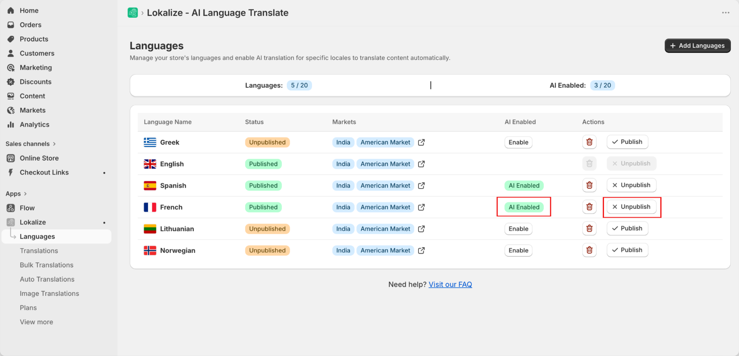The height and width of the screenshot is (356, 739).
Task: Open the Translations sidebar item
Action: click(x=39, y=251)
